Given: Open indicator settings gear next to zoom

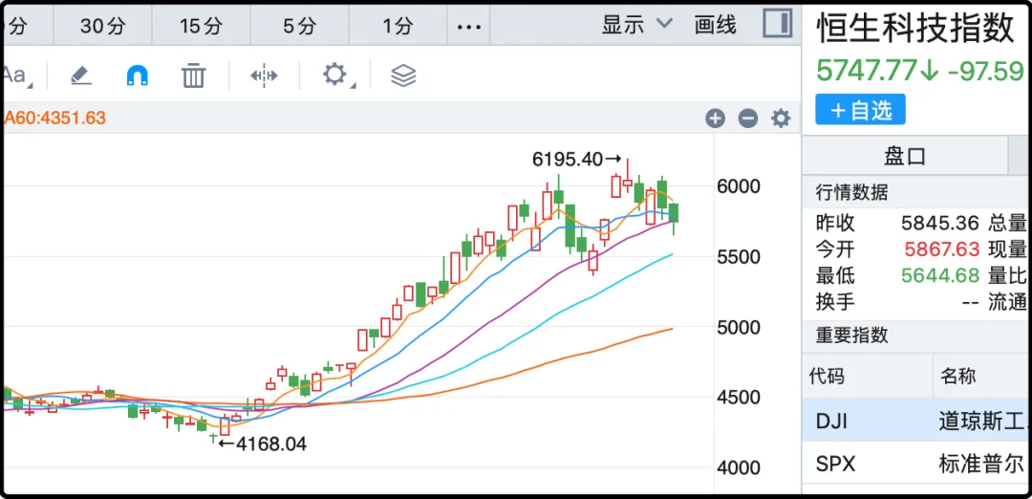Looking at the screenshot, I should tap(782, 119).
